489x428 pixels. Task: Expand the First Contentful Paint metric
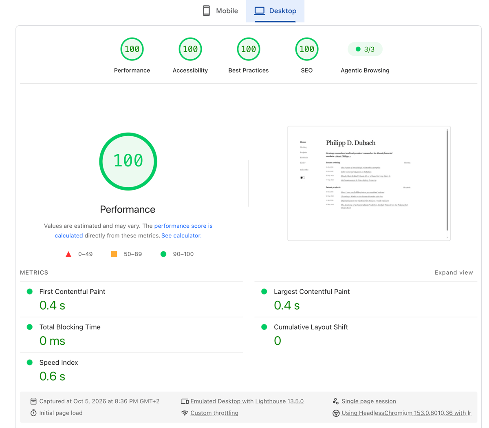point(131,299)
